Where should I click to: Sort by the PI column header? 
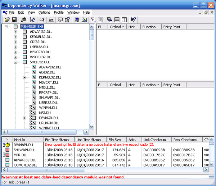click(x=102, y=27)
